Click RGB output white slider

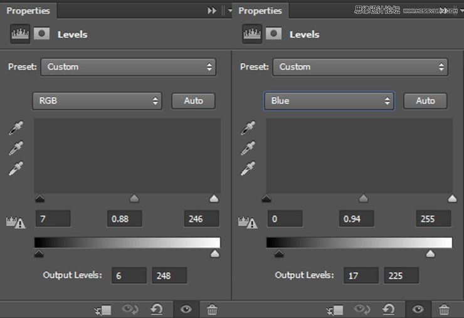tap(215, 254)
